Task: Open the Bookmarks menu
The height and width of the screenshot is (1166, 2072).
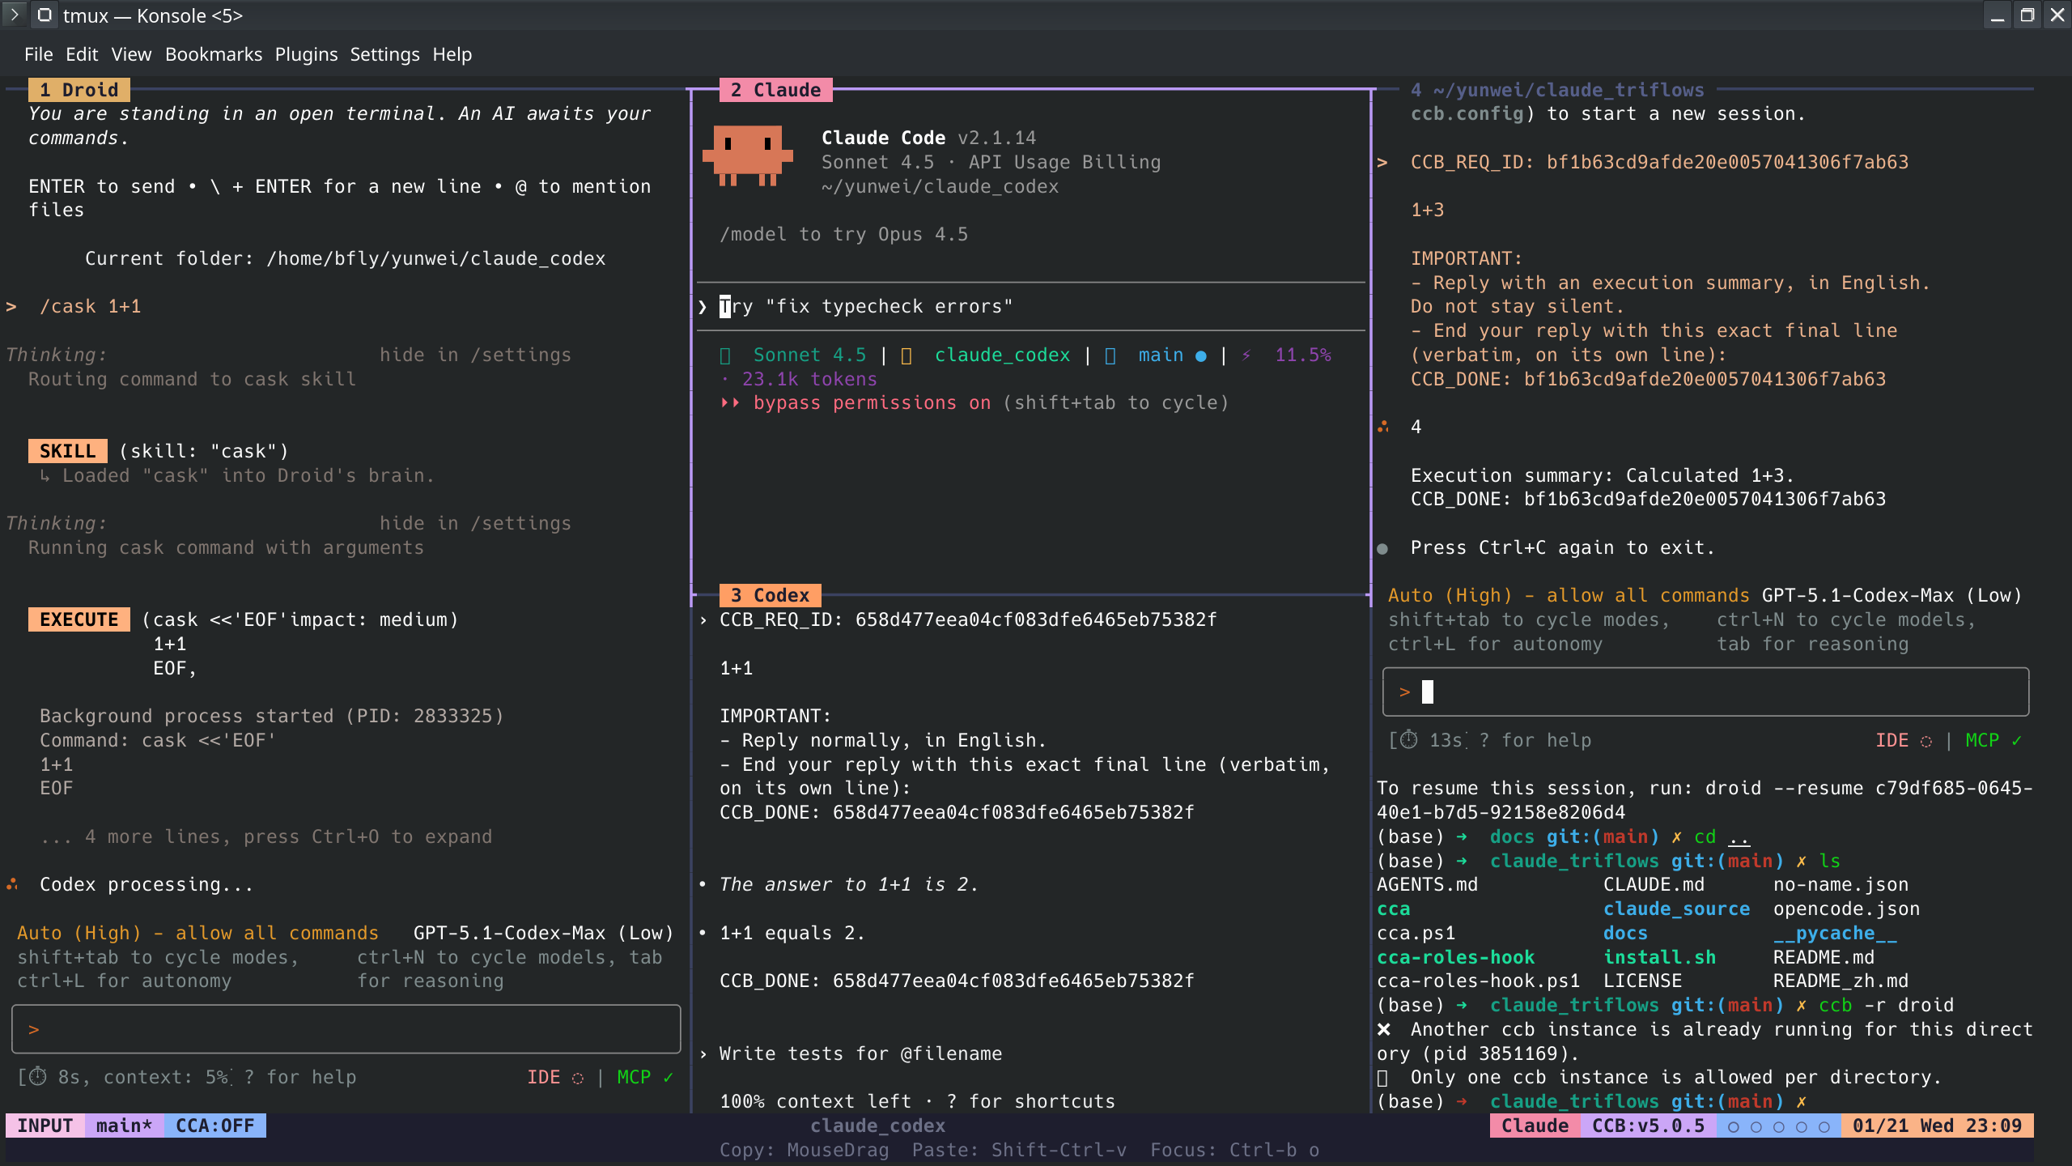Action: point(214,54)
